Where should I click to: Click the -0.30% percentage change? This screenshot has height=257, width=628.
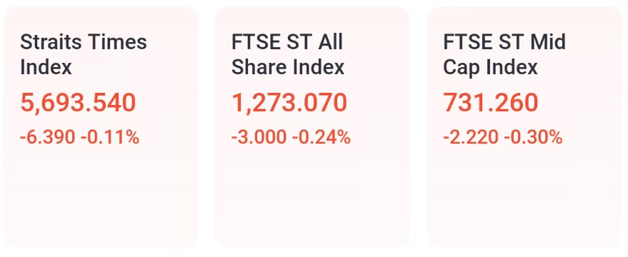[x=533, y=138]
